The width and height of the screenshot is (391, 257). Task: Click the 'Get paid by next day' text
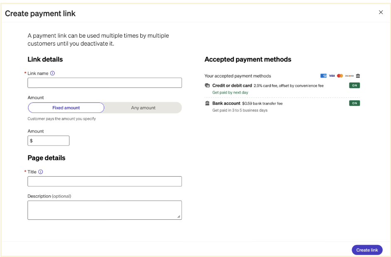click(230, 92)
